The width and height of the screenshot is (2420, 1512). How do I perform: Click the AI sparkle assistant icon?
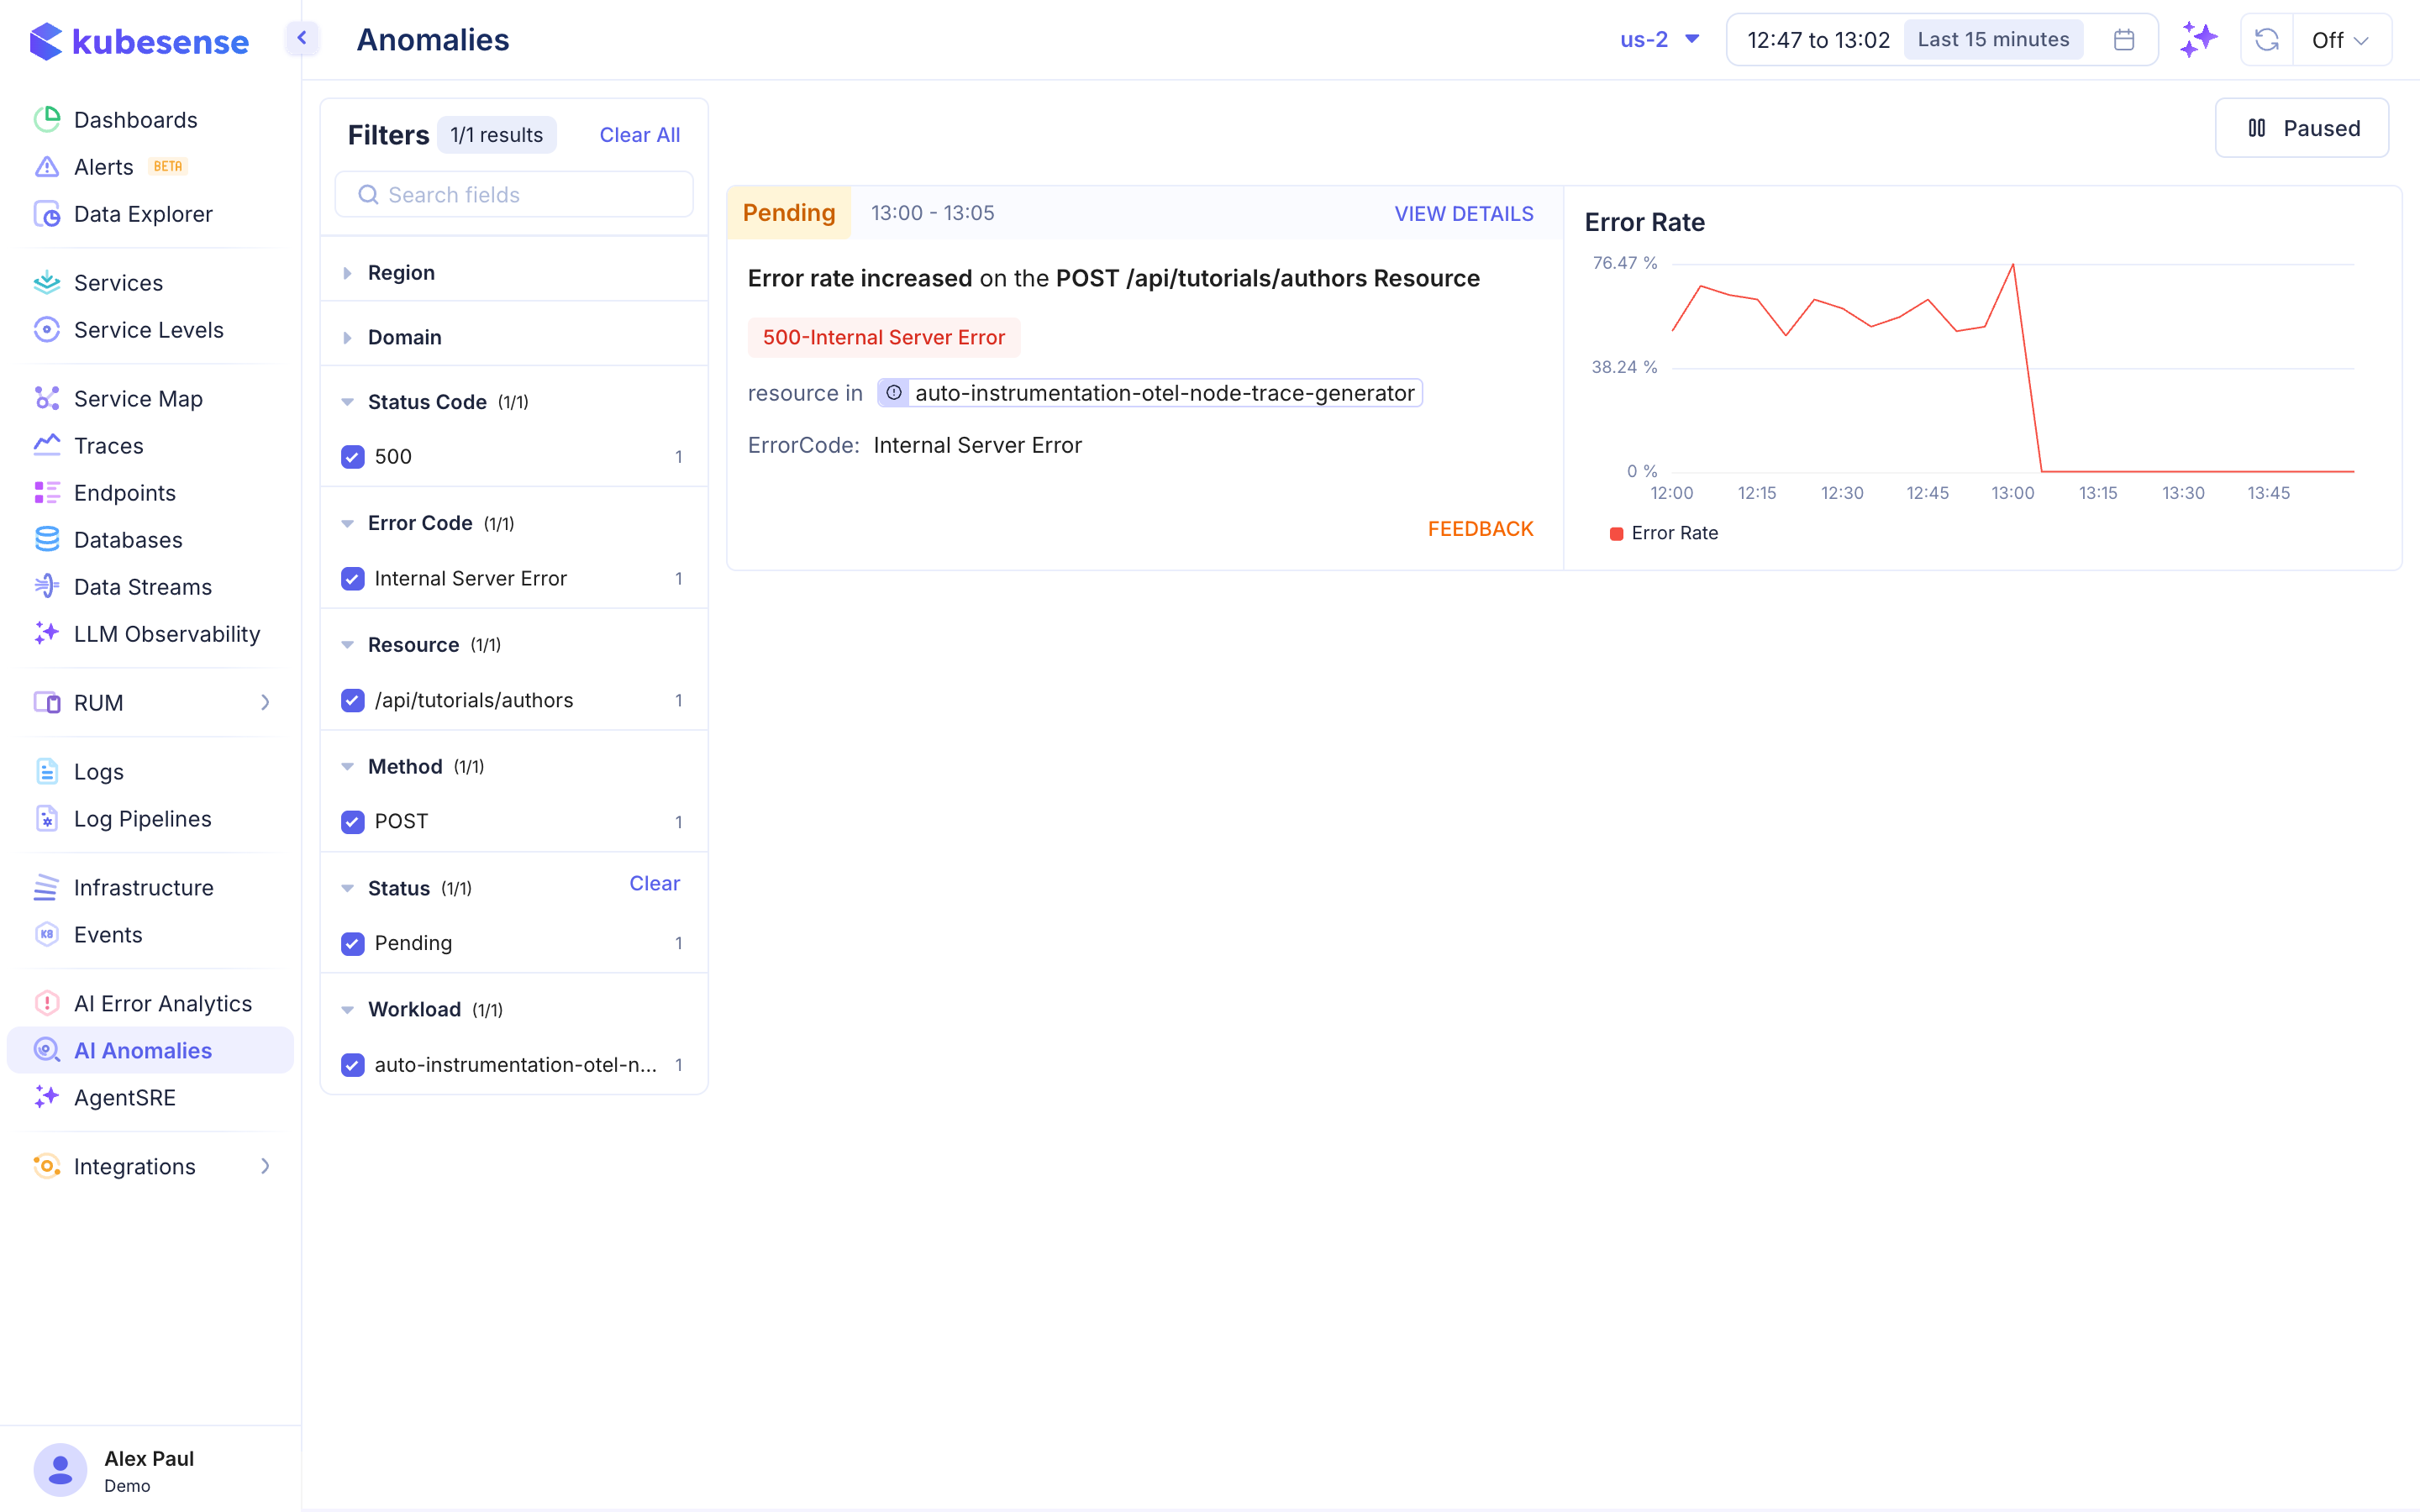click(2198, 40)
